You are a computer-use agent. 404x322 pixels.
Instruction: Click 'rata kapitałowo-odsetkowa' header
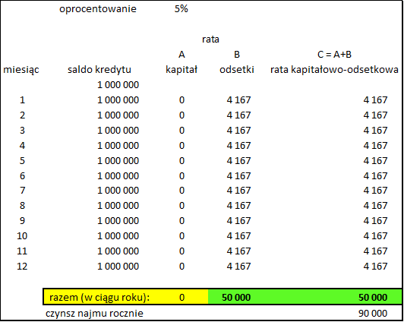pos(334,70)
